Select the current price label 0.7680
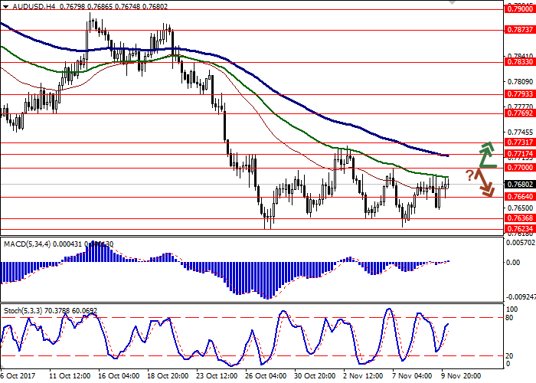Screen dimensions: 536x383 pos(519,185)
